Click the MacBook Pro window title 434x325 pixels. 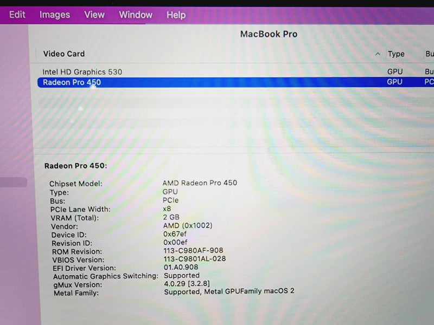tap(269, 34)
